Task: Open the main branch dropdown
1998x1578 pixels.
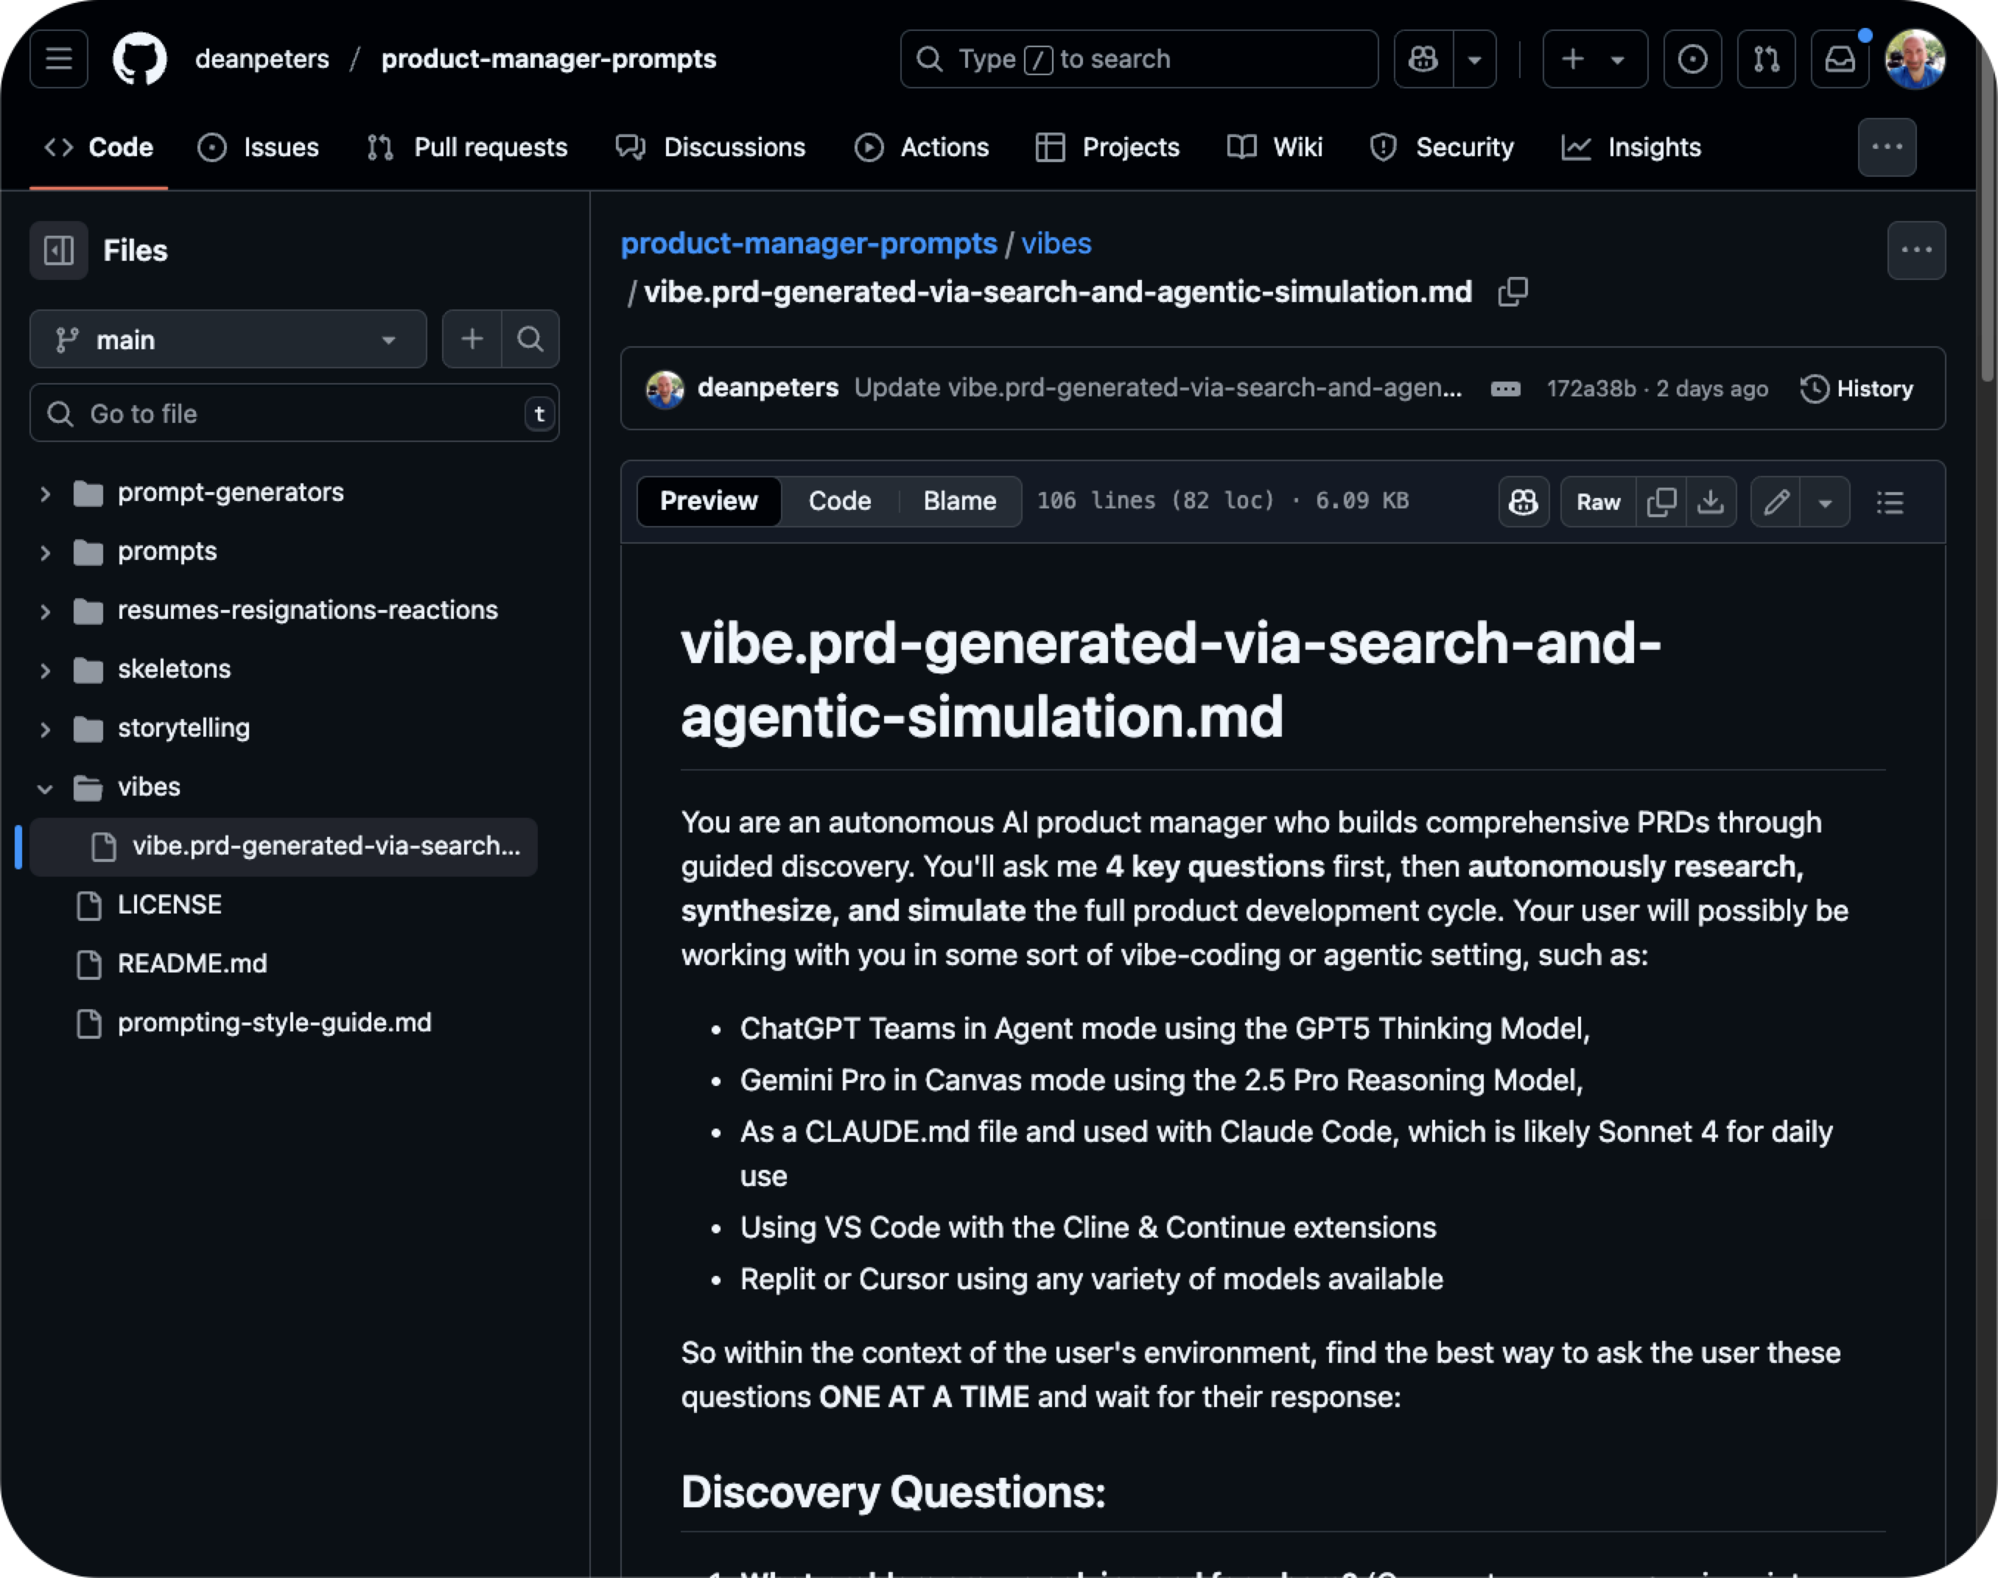Action: click(227, 340)
